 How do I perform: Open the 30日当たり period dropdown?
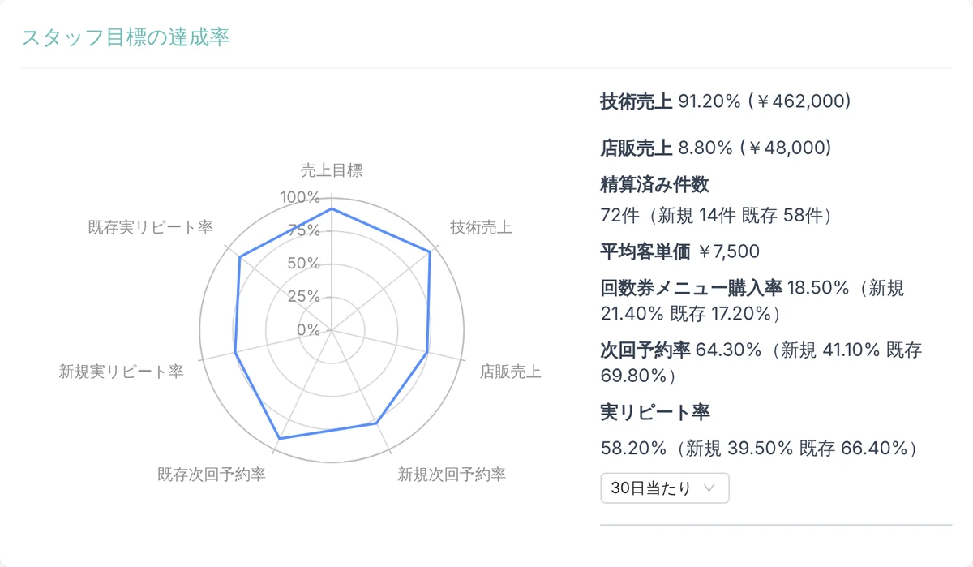[665, 488]
